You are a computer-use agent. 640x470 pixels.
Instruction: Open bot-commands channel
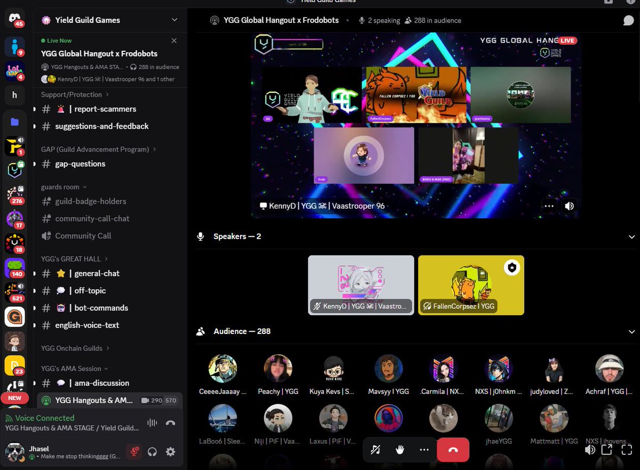pos(110,308)
